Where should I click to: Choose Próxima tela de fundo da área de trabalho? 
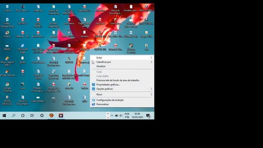click(122, 81)
